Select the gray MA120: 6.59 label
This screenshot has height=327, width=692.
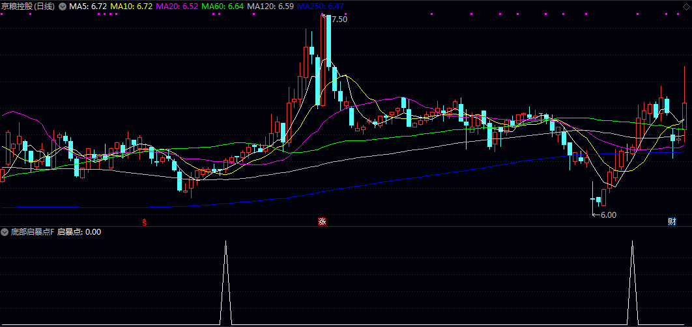(x=270, y=7)
